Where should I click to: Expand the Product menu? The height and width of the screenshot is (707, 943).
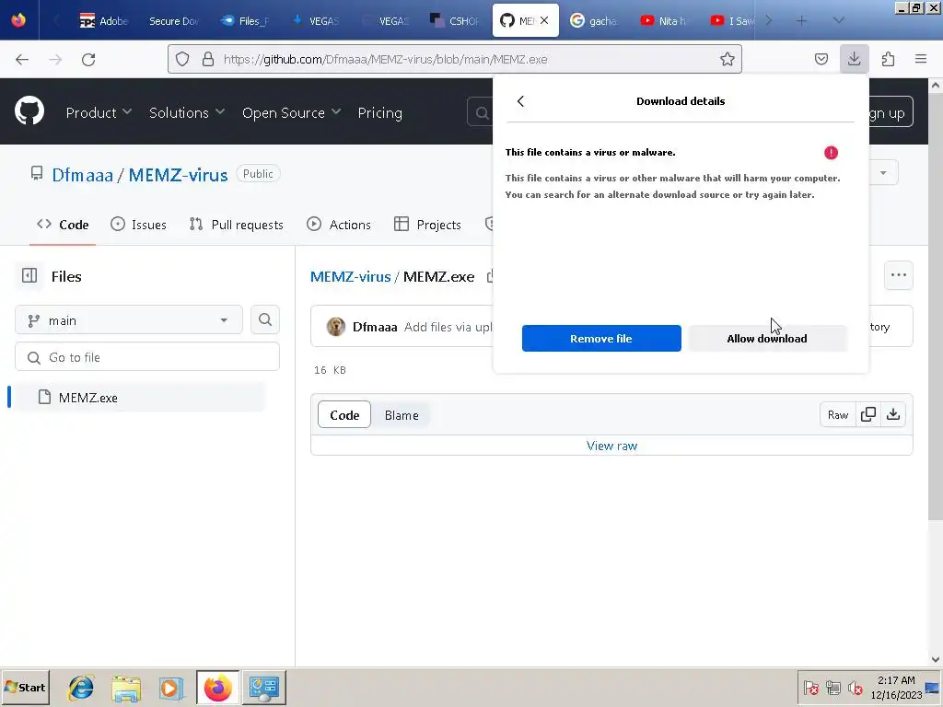[99, 112]
